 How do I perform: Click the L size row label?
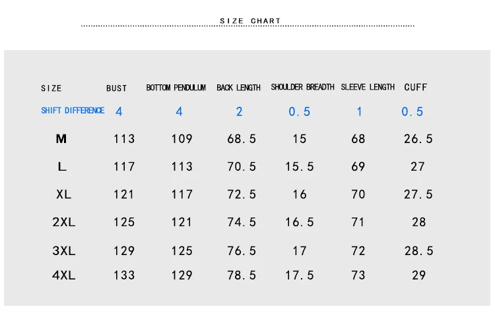tap(62, 167)
